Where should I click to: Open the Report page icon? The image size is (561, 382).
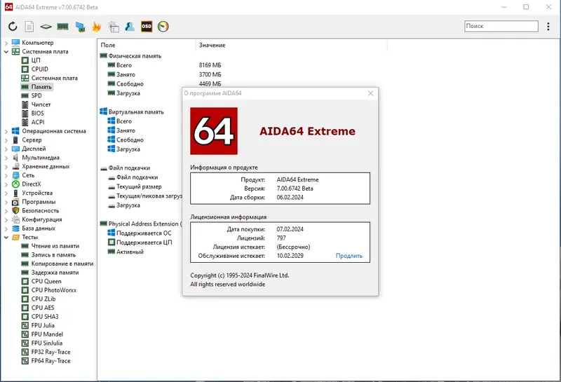pyautogui.click(x=29, y=27)
